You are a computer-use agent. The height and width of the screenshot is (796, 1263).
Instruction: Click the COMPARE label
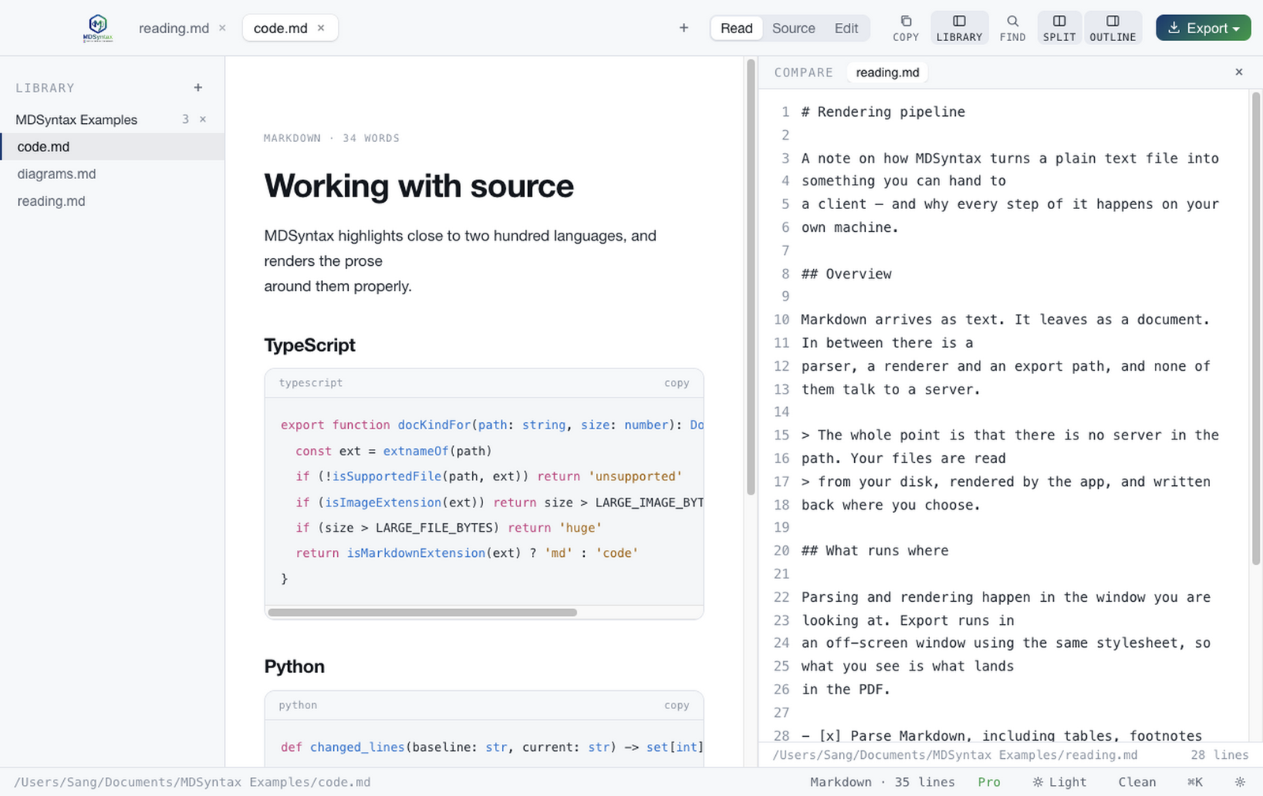804,73
